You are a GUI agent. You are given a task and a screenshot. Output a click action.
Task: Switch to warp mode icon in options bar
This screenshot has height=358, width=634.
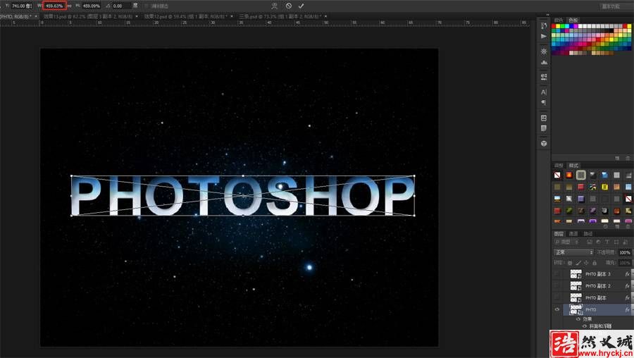tap(275, 6)
